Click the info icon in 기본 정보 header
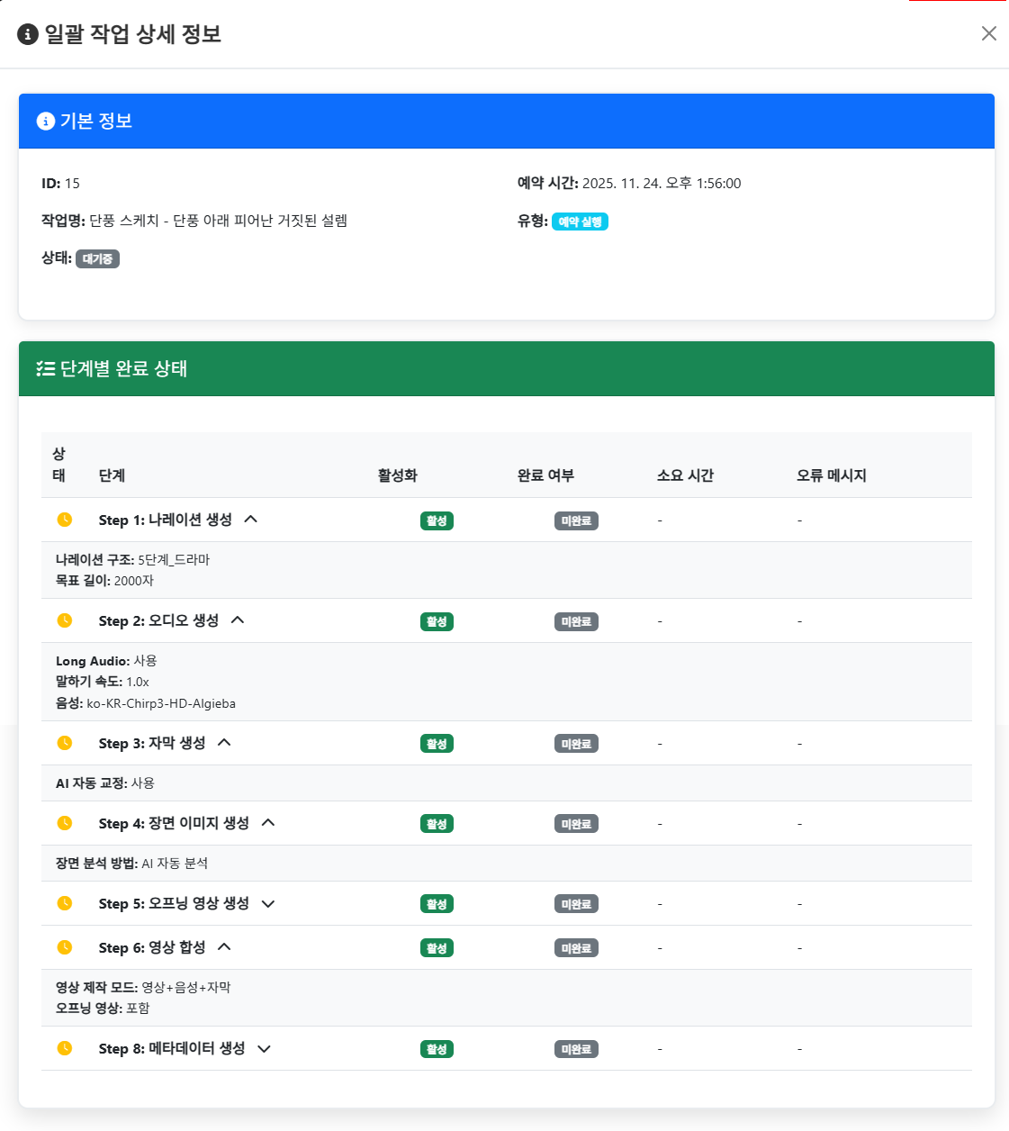This screenshot has height=1131, width=1009. click(x=46, y=121)
